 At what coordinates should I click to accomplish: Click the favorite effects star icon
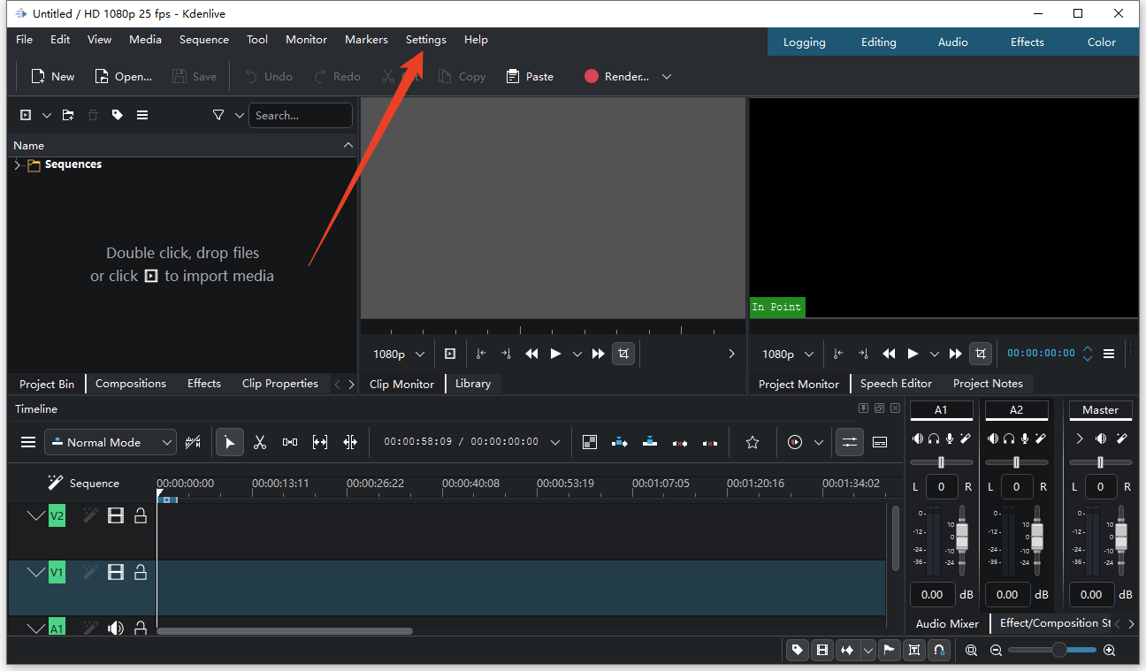[x=753, y=442]
